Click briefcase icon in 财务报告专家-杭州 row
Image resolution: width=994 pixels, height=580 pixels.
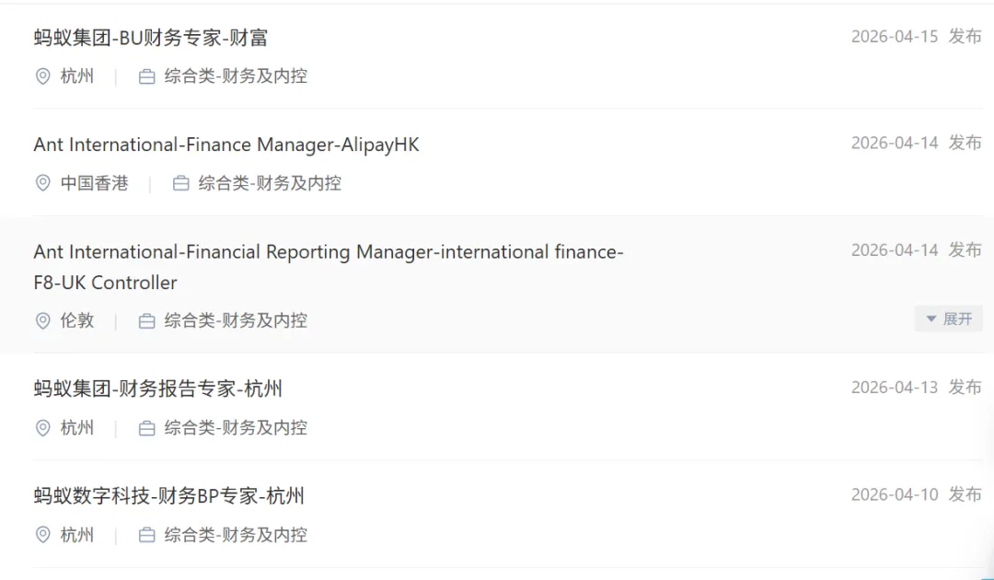click(x=146, y=427)
